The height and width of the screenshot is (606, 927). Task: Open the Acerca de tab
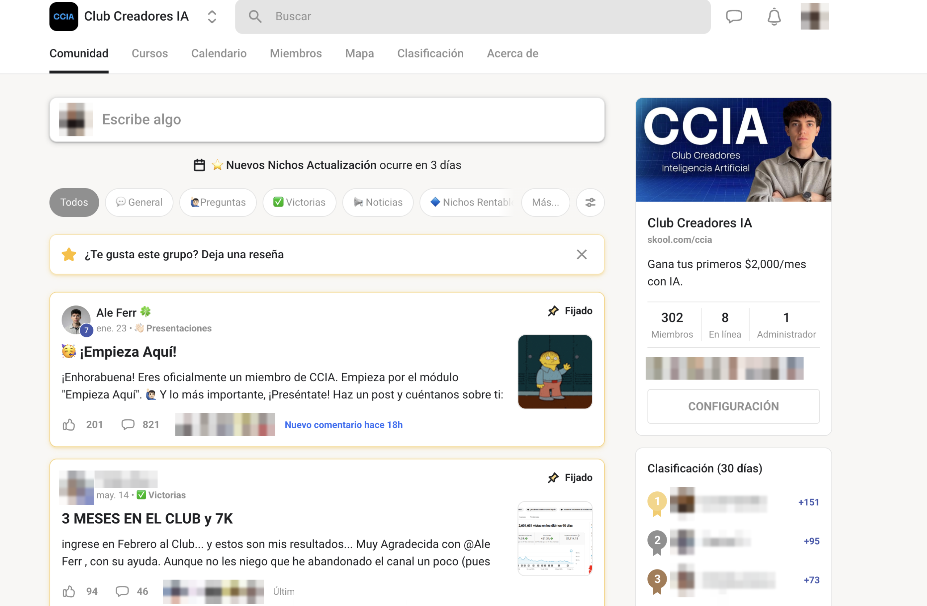pyautogui.click(x=513, y=53)
